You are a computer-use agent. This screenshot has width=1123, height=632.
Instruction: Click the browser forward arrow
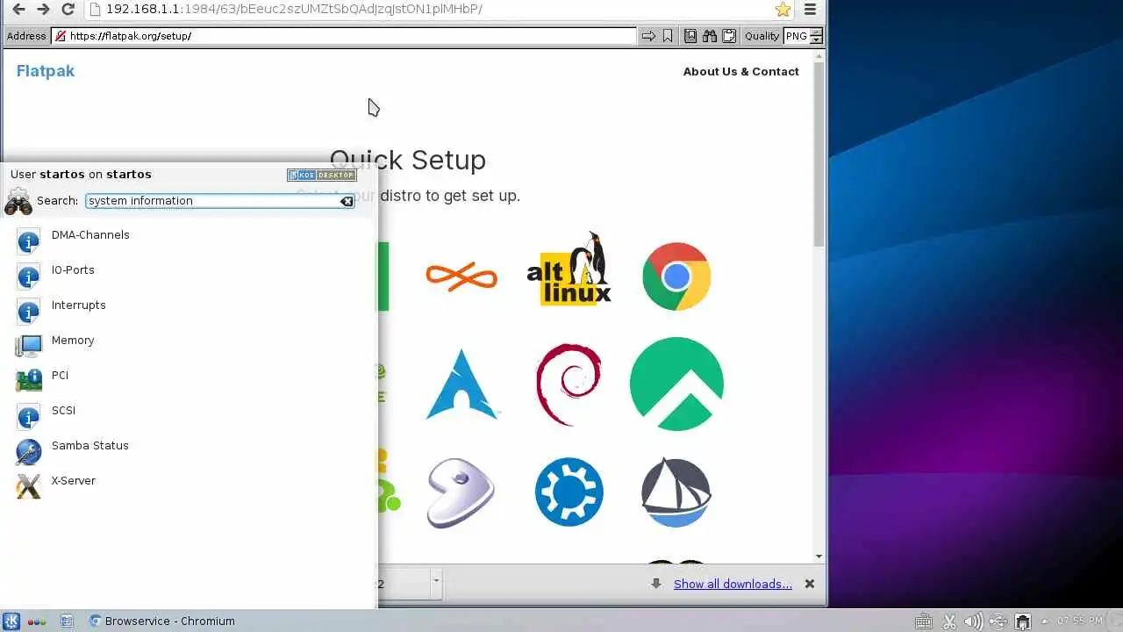(43, 9)
